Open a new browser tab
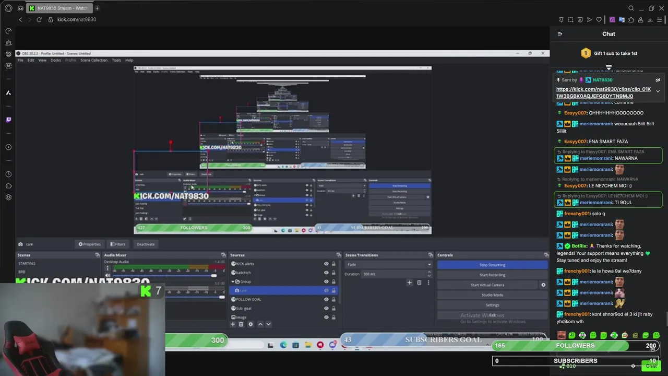Image resolution: width=668 pixels, height=376 pixels. point(97,8)
